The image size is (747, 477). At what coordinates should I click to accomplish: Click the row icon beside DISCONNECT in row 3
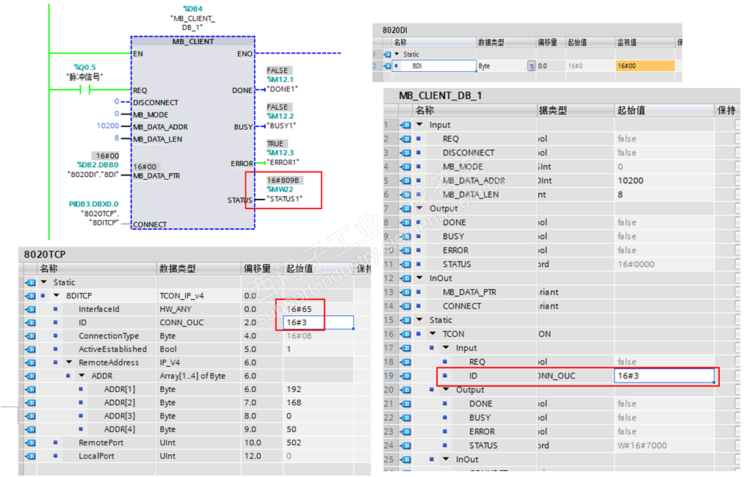(x=405, y=153)
